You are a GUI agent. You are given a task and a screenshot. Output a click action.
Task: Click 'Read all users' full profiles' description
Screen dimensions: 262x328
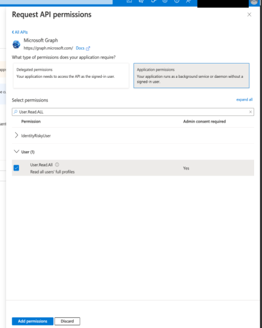tap(52, 172)
